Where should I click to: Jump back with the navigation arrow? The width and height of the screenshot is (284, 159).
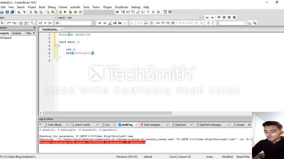tap(207, 18)
